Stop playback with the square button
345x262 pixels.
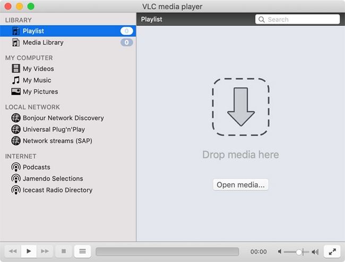pyautogui.click(x=64, y=251)
